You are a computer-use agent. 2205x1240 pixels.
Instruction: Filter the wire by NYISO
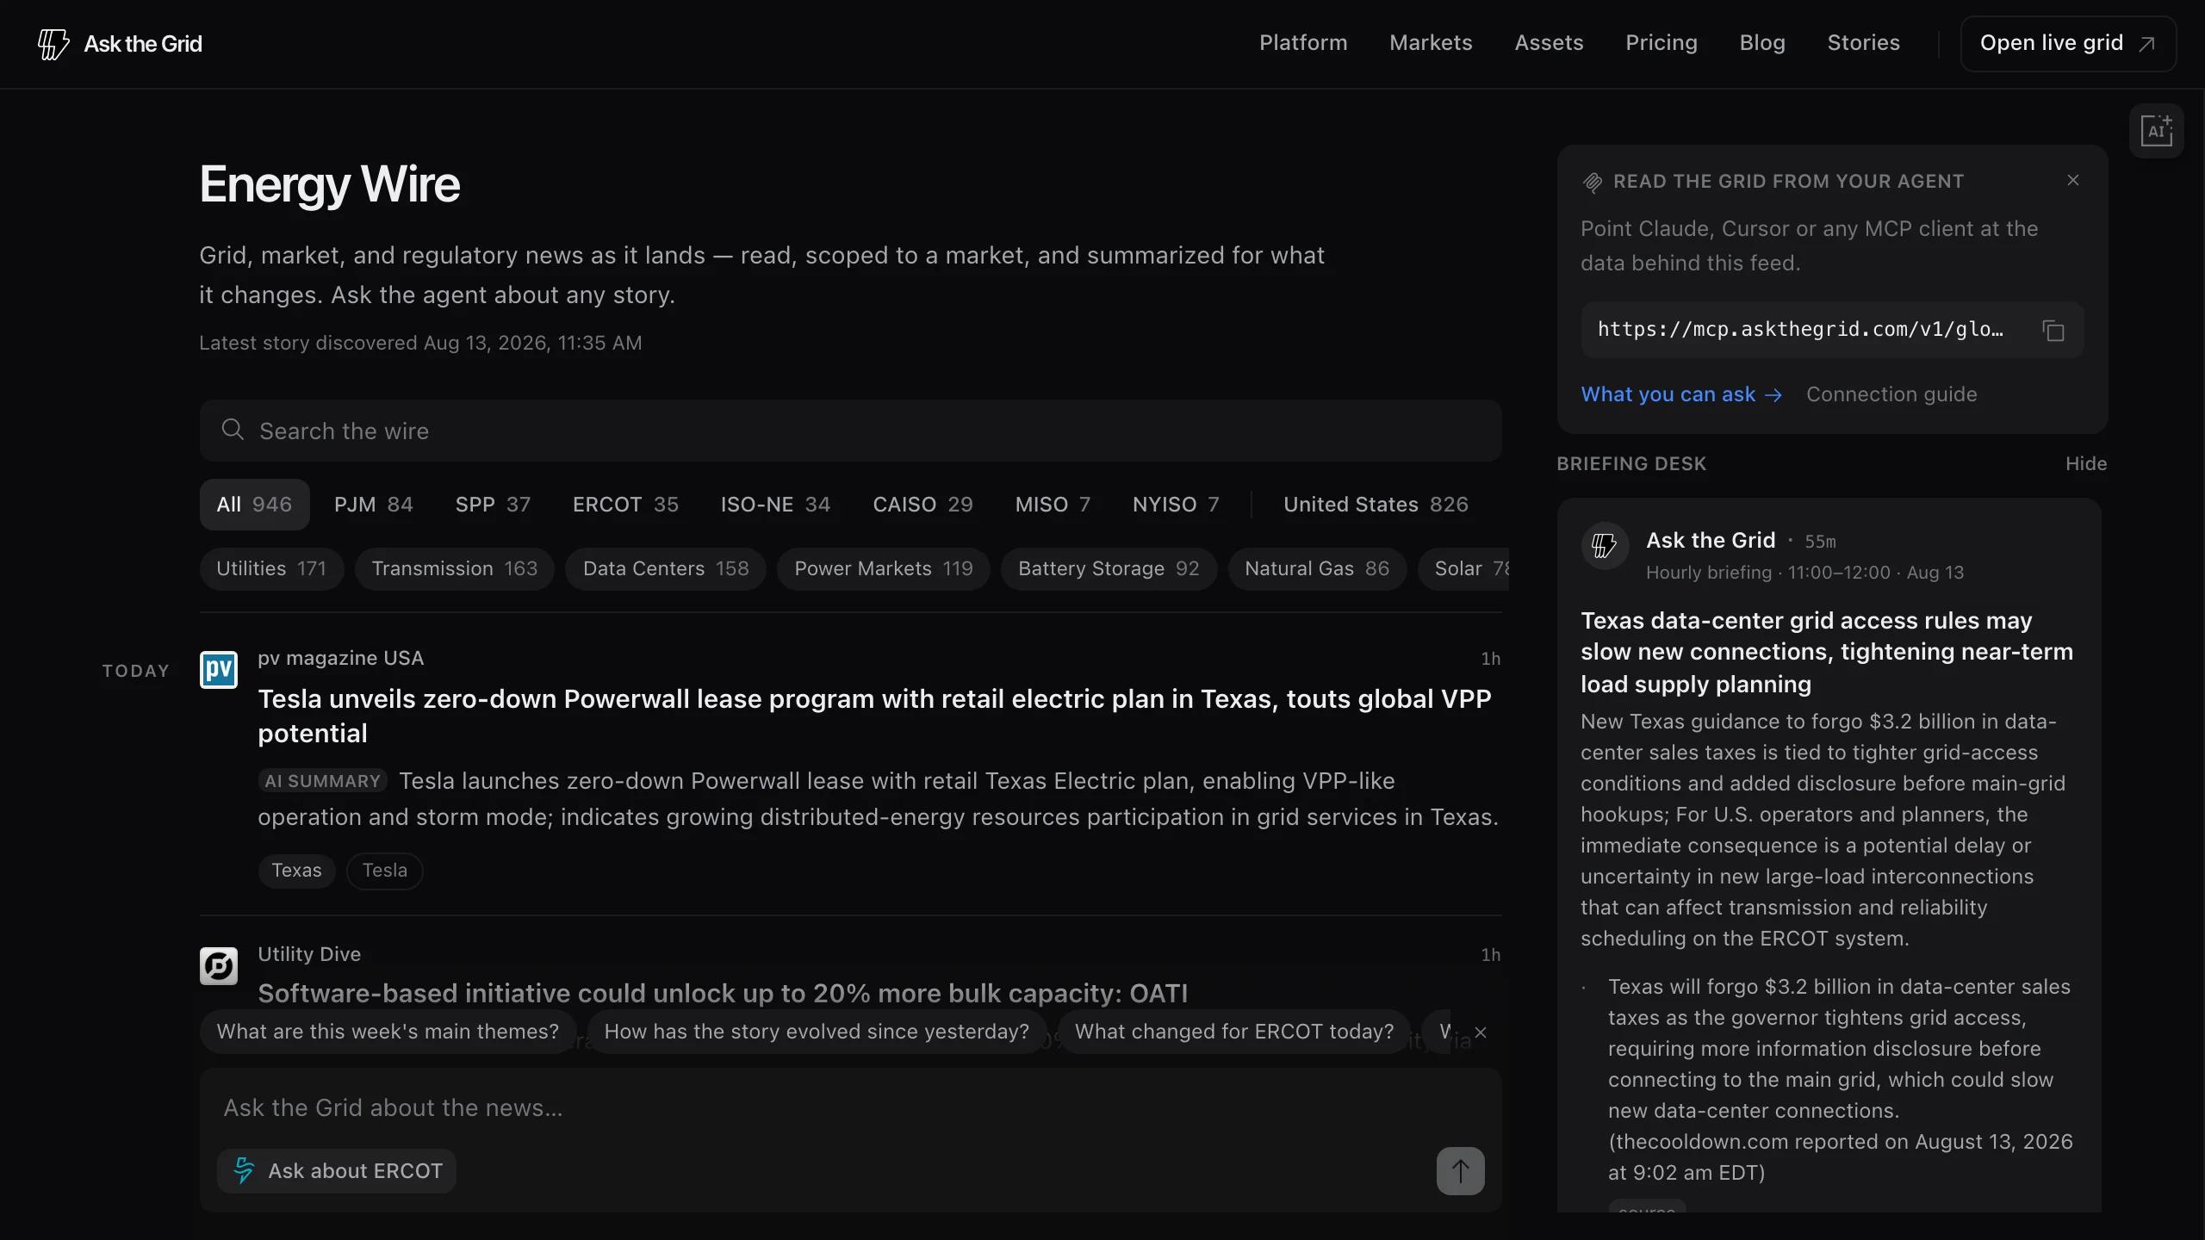[x=1176, y=505]
